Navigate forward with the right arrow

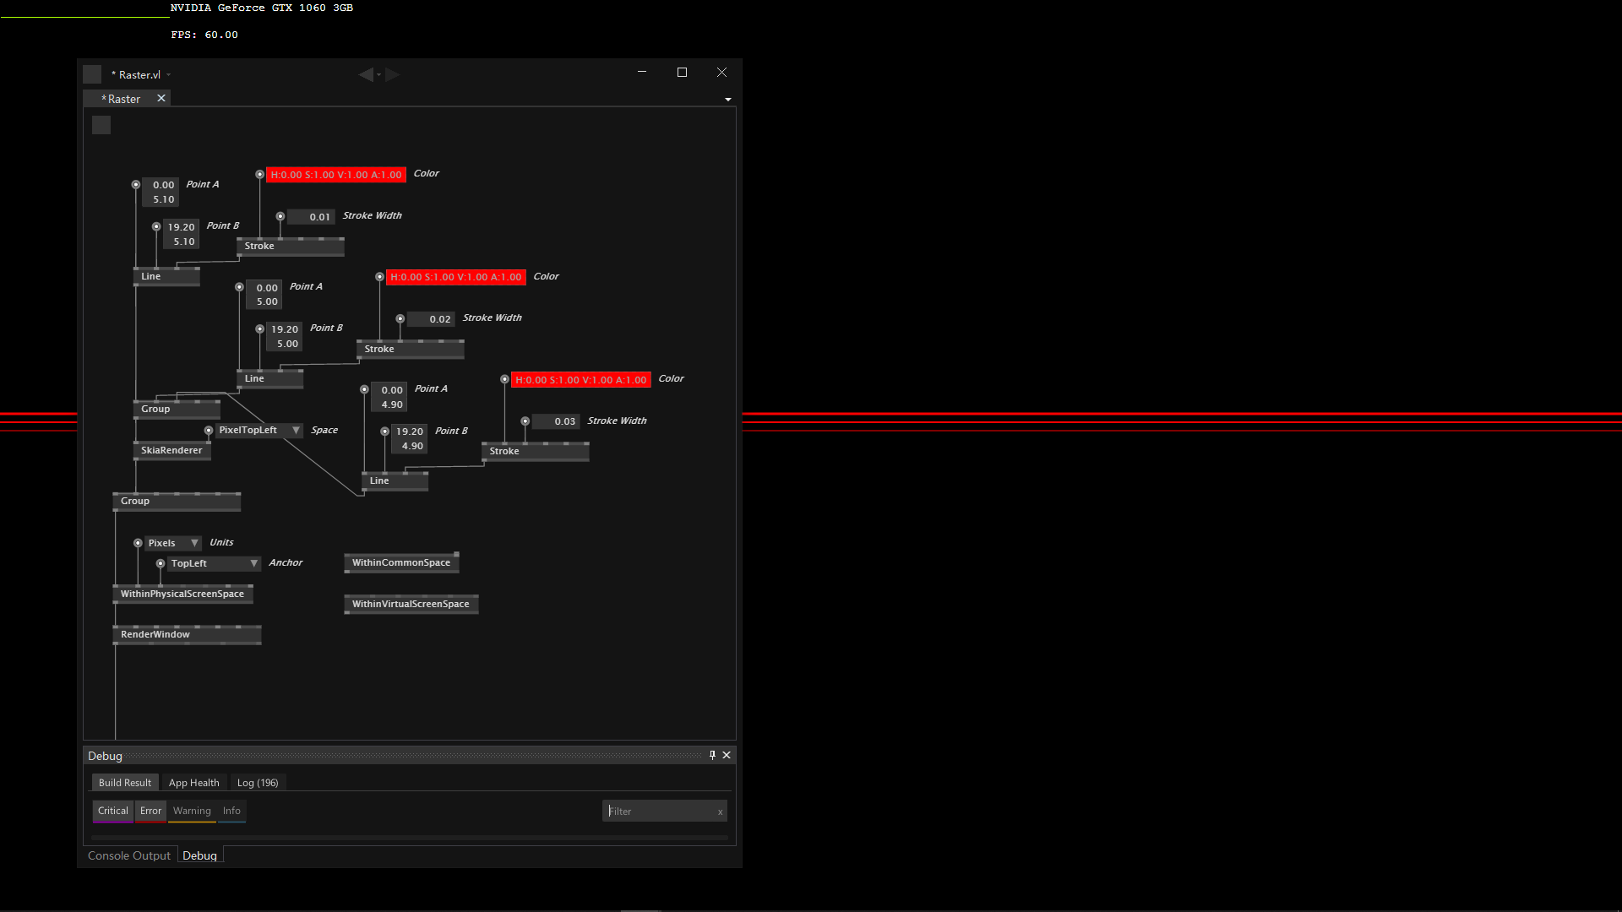point(393,74)
